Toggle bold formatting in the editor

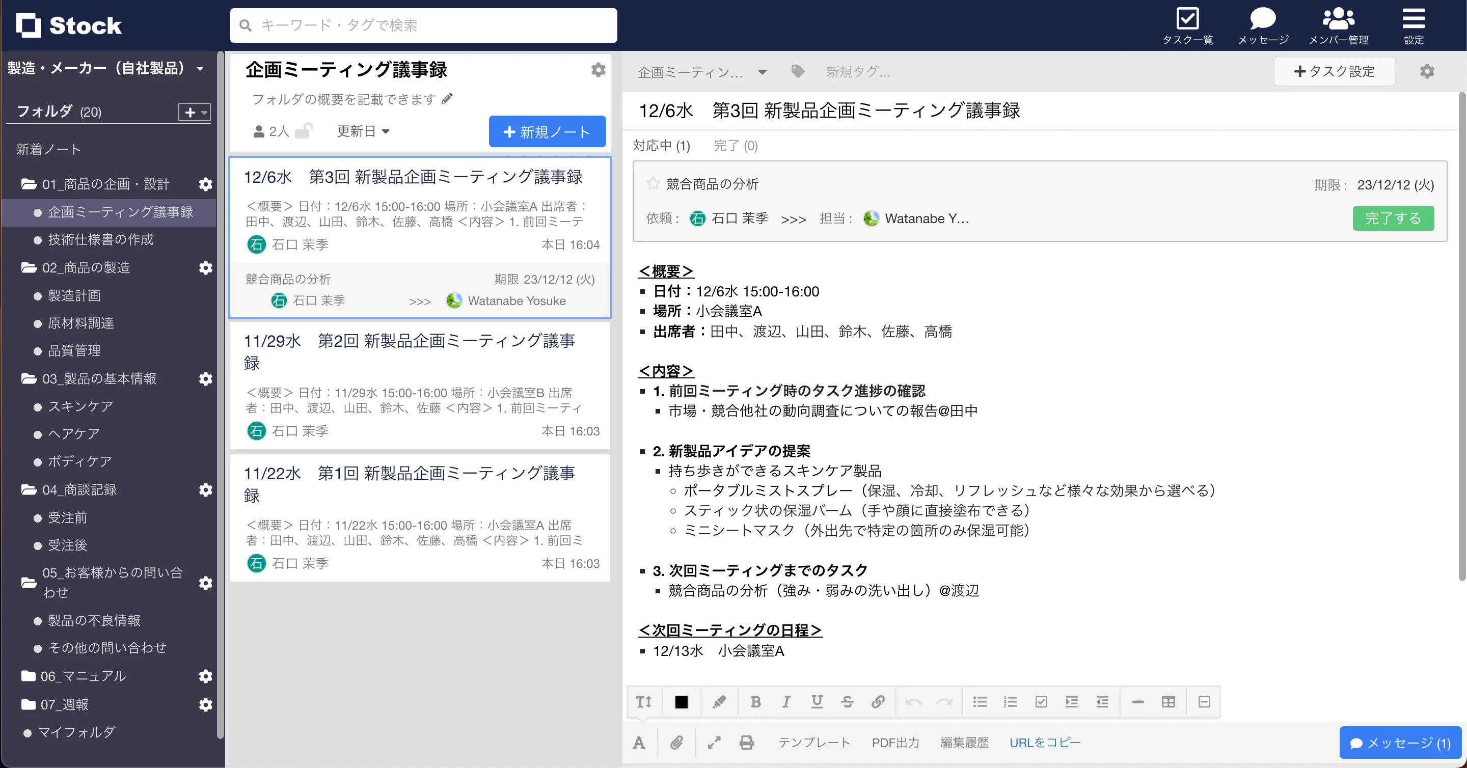click(x=756, y=702)
